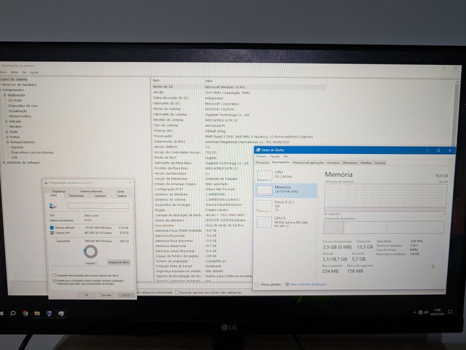Enable compress this drive checkbox
Image resolution: width=466 pixels, height=350 pixels.
pyautogui.click(x=54, y=275)
